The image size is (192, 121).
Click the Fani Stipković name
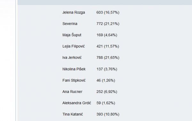click(x=74, y=80)
